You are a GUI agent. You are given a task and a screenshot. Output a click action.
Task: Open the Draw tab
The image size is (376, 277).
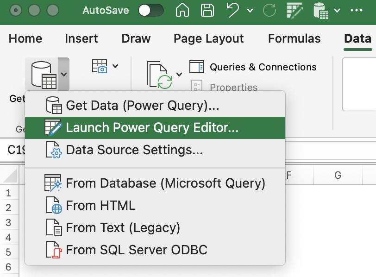pyautogui.click(x=136, y=38)
